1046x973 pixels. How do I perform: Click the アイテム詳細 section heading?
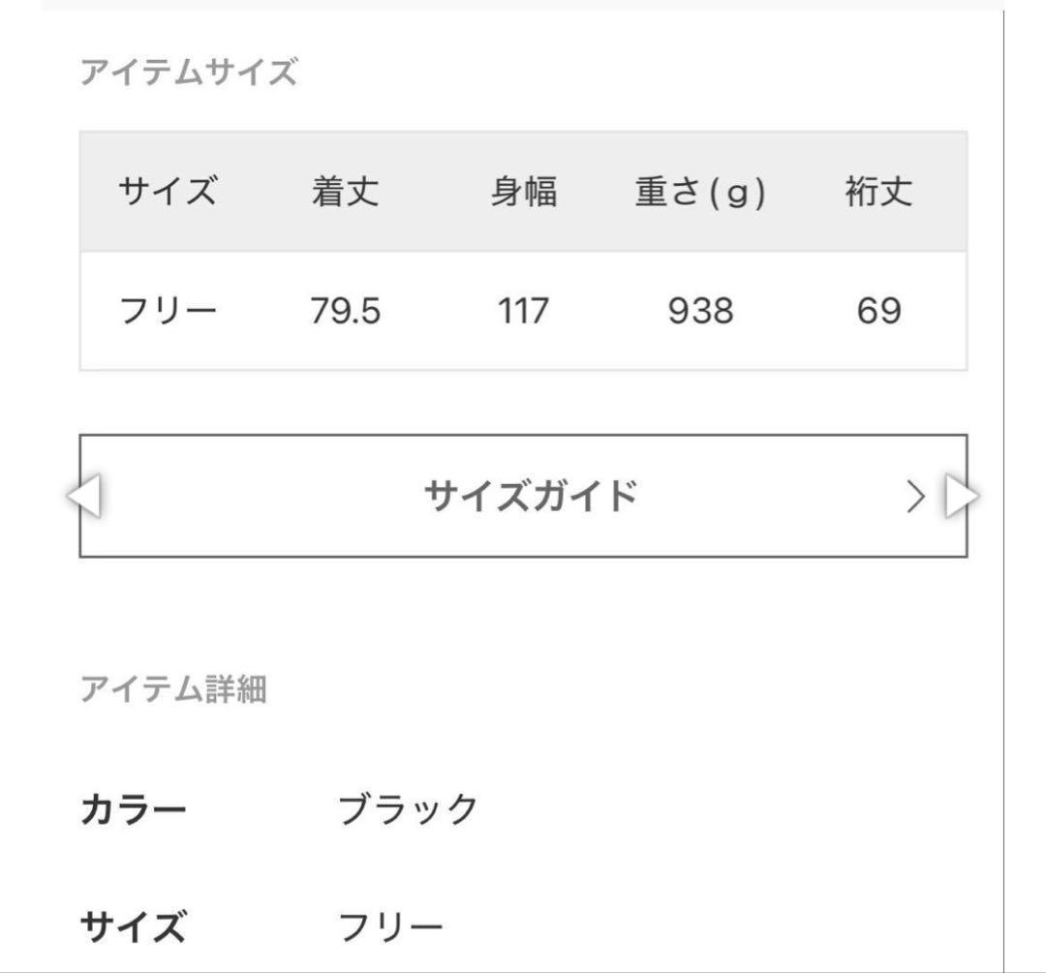173,690
